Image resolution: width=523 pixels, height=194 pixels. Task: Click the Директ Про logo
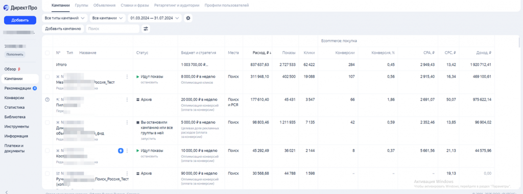20,8
